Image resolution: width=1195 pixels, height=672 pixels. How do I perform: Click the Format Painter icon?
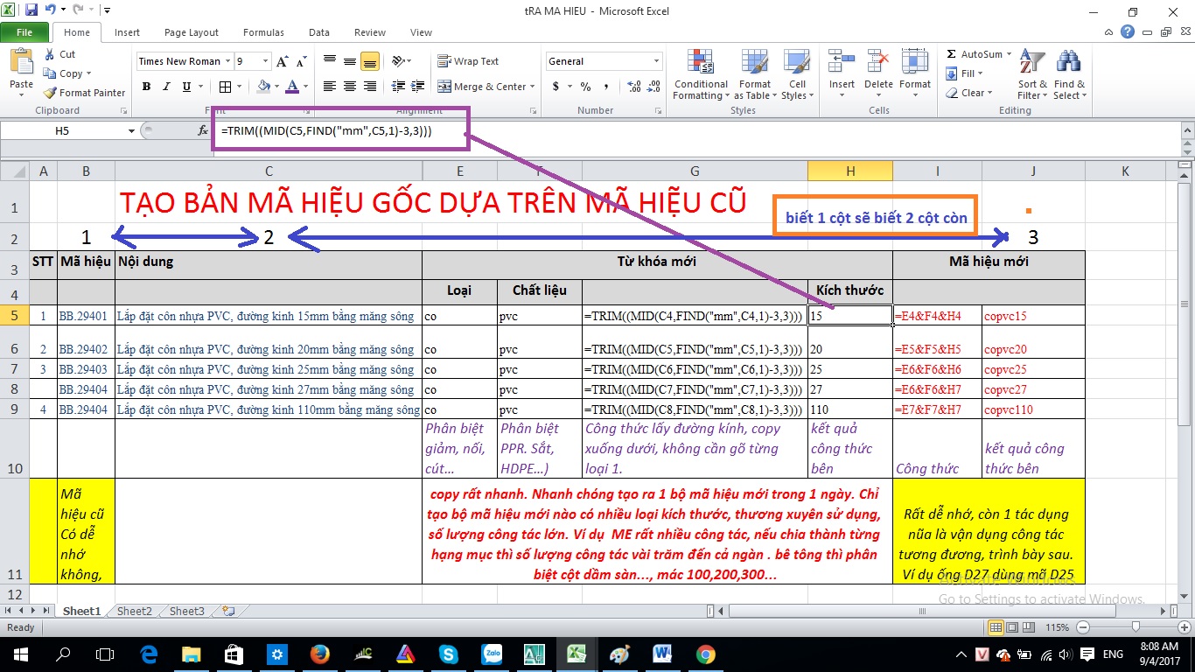pyautogui.click(x=51, y=93)
